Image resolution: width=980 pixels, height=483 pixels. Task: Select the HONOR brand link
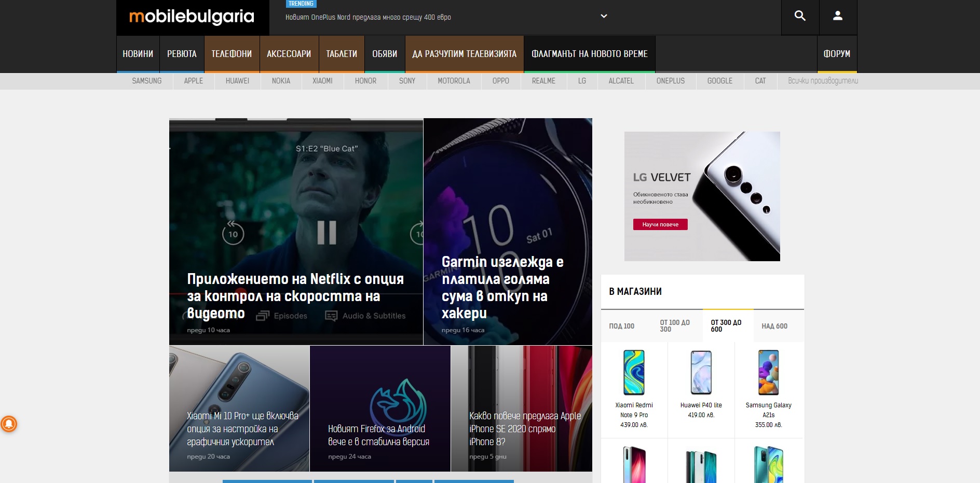366,81
